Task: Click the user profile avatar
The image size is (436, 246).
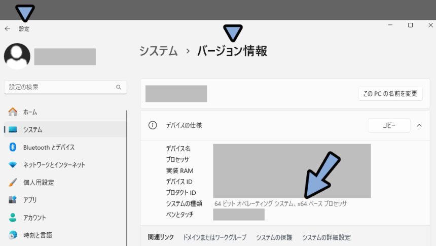Action: pyautogui.click(x=17, y=56)
